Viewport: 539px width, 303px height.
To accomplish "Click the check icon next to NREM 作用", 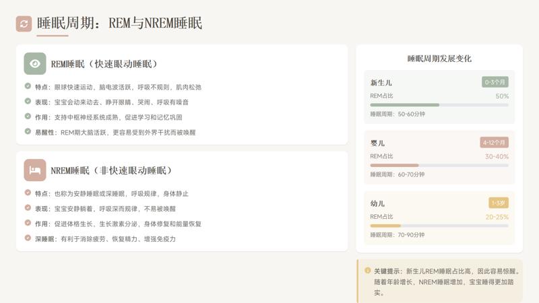I will point(28,223).
